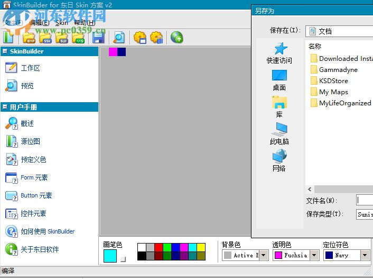The image size is (373, 279).
Task: Open 工作区 in the SkinBuilder panel
Action: pos(23,68)
